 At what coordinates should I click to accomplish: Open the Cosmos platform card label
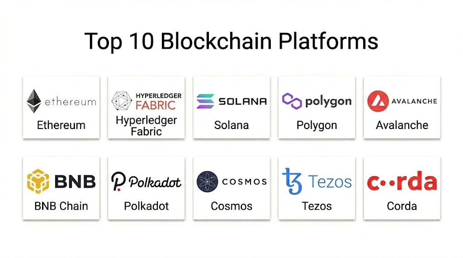[231, 206]
